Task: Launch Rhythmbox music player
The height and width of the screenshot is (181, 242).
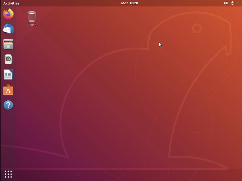Action: (x=8, y=59)
